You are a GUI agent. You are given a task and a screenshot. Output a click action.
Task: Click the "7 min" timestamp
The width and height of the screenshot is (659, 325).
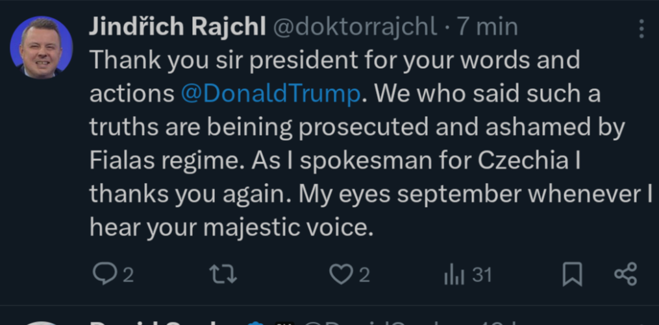(x=487, y=27)
